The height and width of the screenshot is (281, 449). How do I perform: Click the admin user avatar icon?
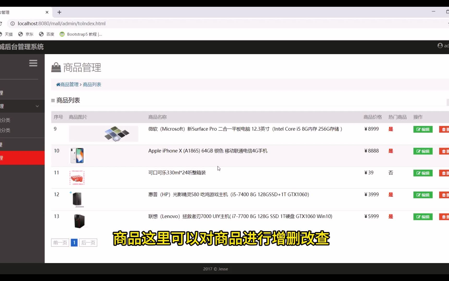(x=440, y=46)
